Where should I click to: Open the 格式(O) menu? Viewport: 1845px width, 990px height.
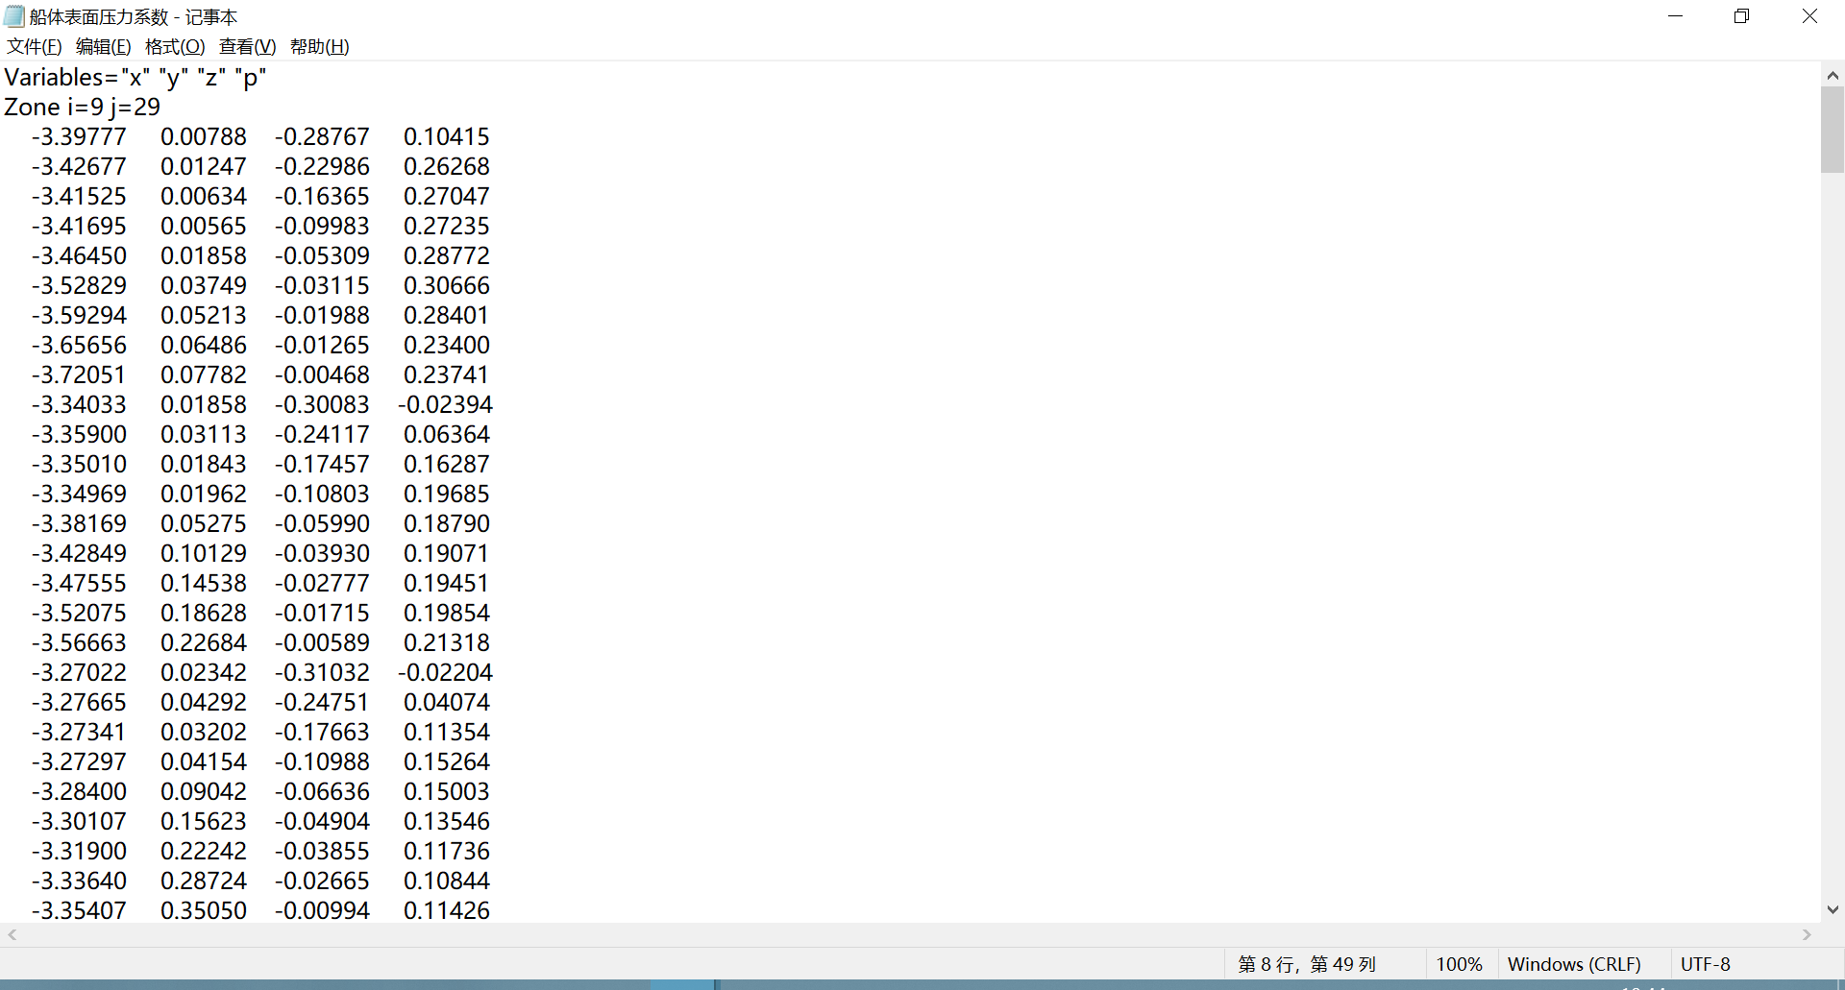click(x=175, y=46)
